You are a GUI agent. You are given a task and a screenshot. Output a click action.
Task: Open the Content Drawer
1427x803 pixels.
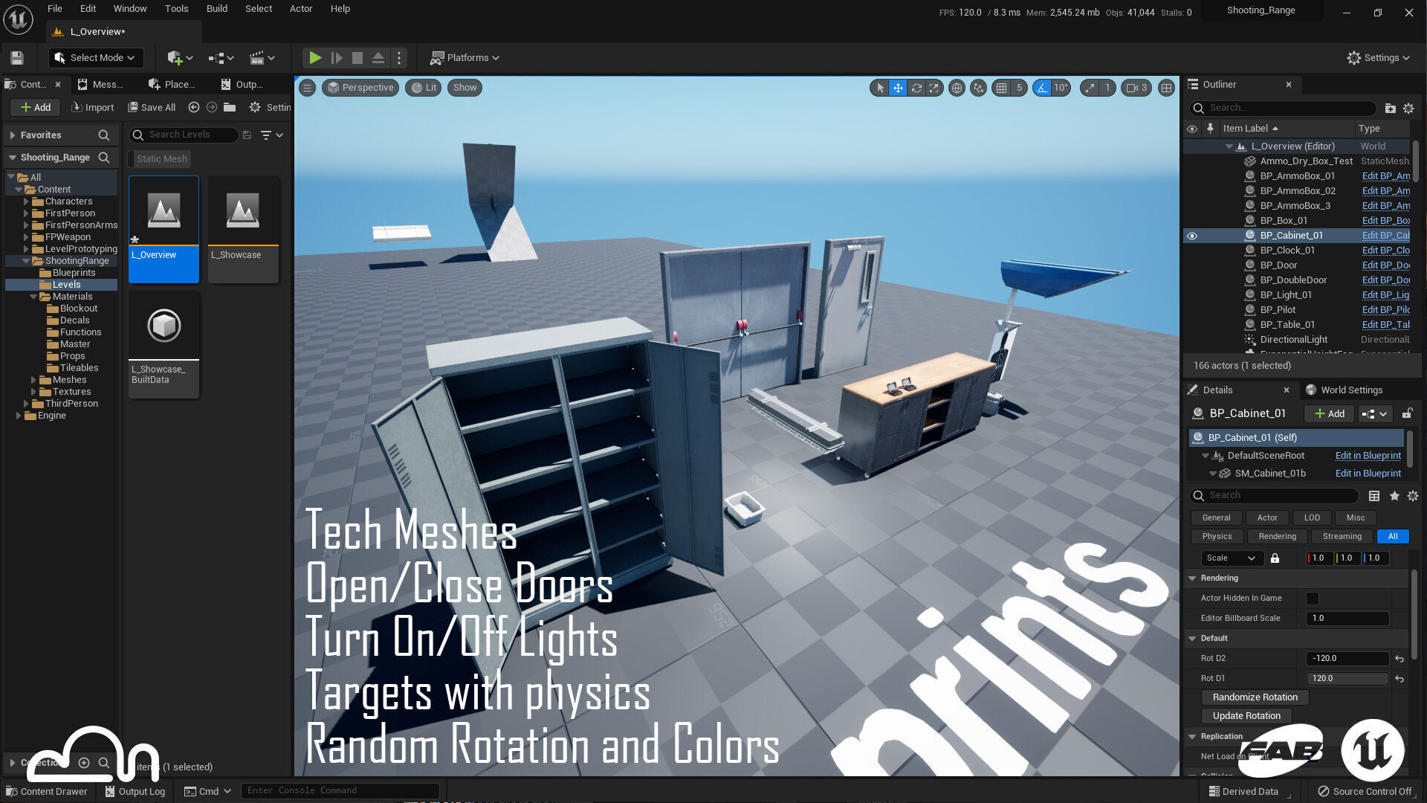click(47, 791)
